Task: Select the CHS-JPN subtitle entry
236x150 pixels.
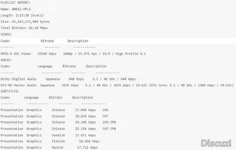Action: point(109,122)
